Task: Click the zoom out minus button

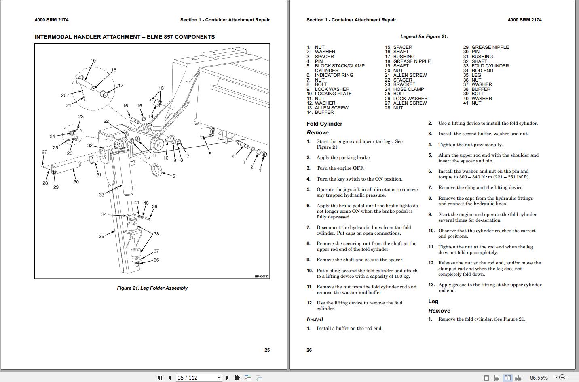Action: click(x=562, y=378)
